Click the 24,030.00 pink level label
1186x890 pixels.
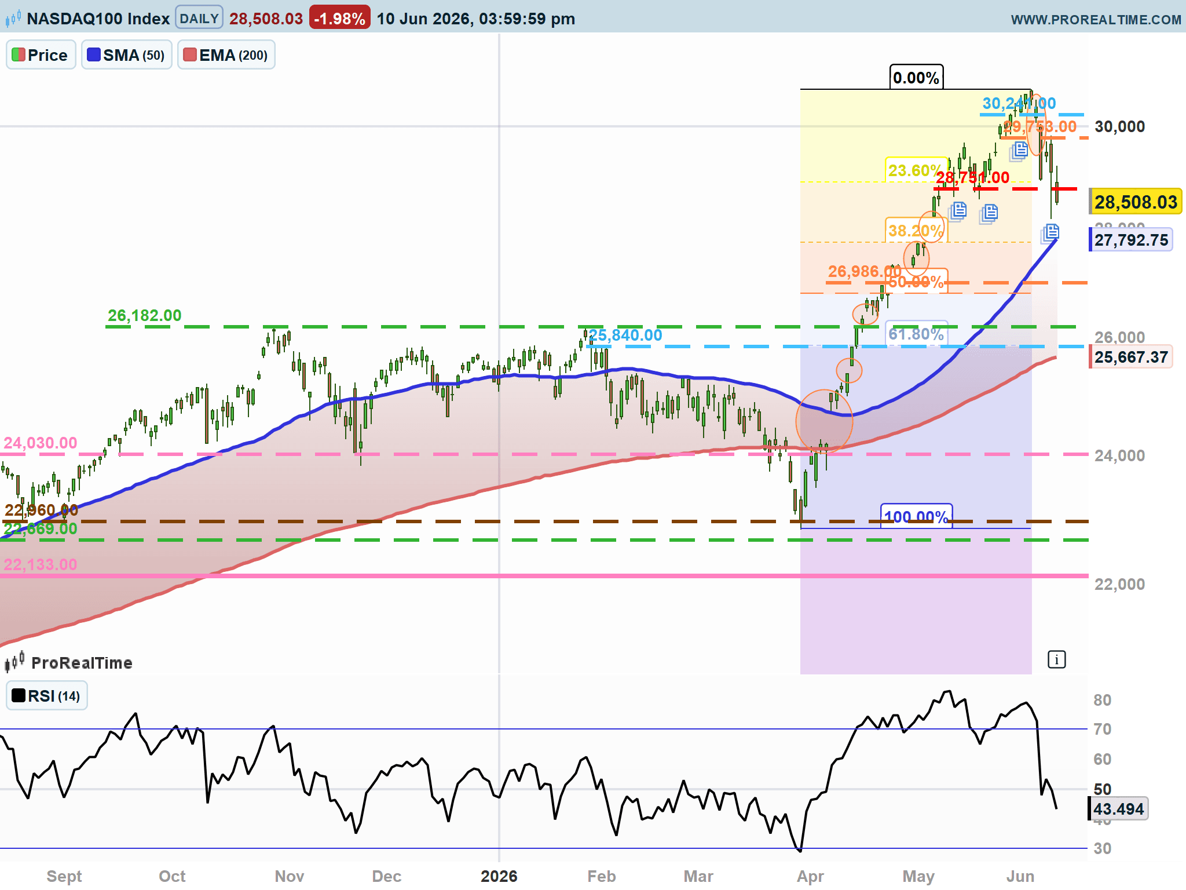pyautogui.click(x=41, y=443)
